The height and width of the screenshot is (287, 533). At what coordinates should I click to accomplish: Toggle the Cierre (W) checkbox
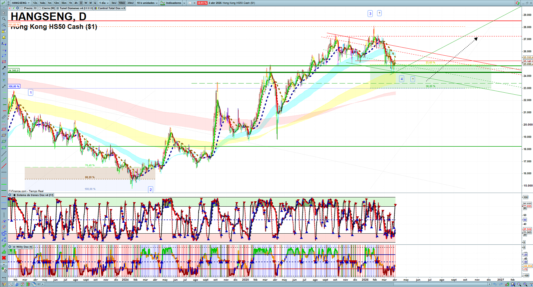pos(40,8)
